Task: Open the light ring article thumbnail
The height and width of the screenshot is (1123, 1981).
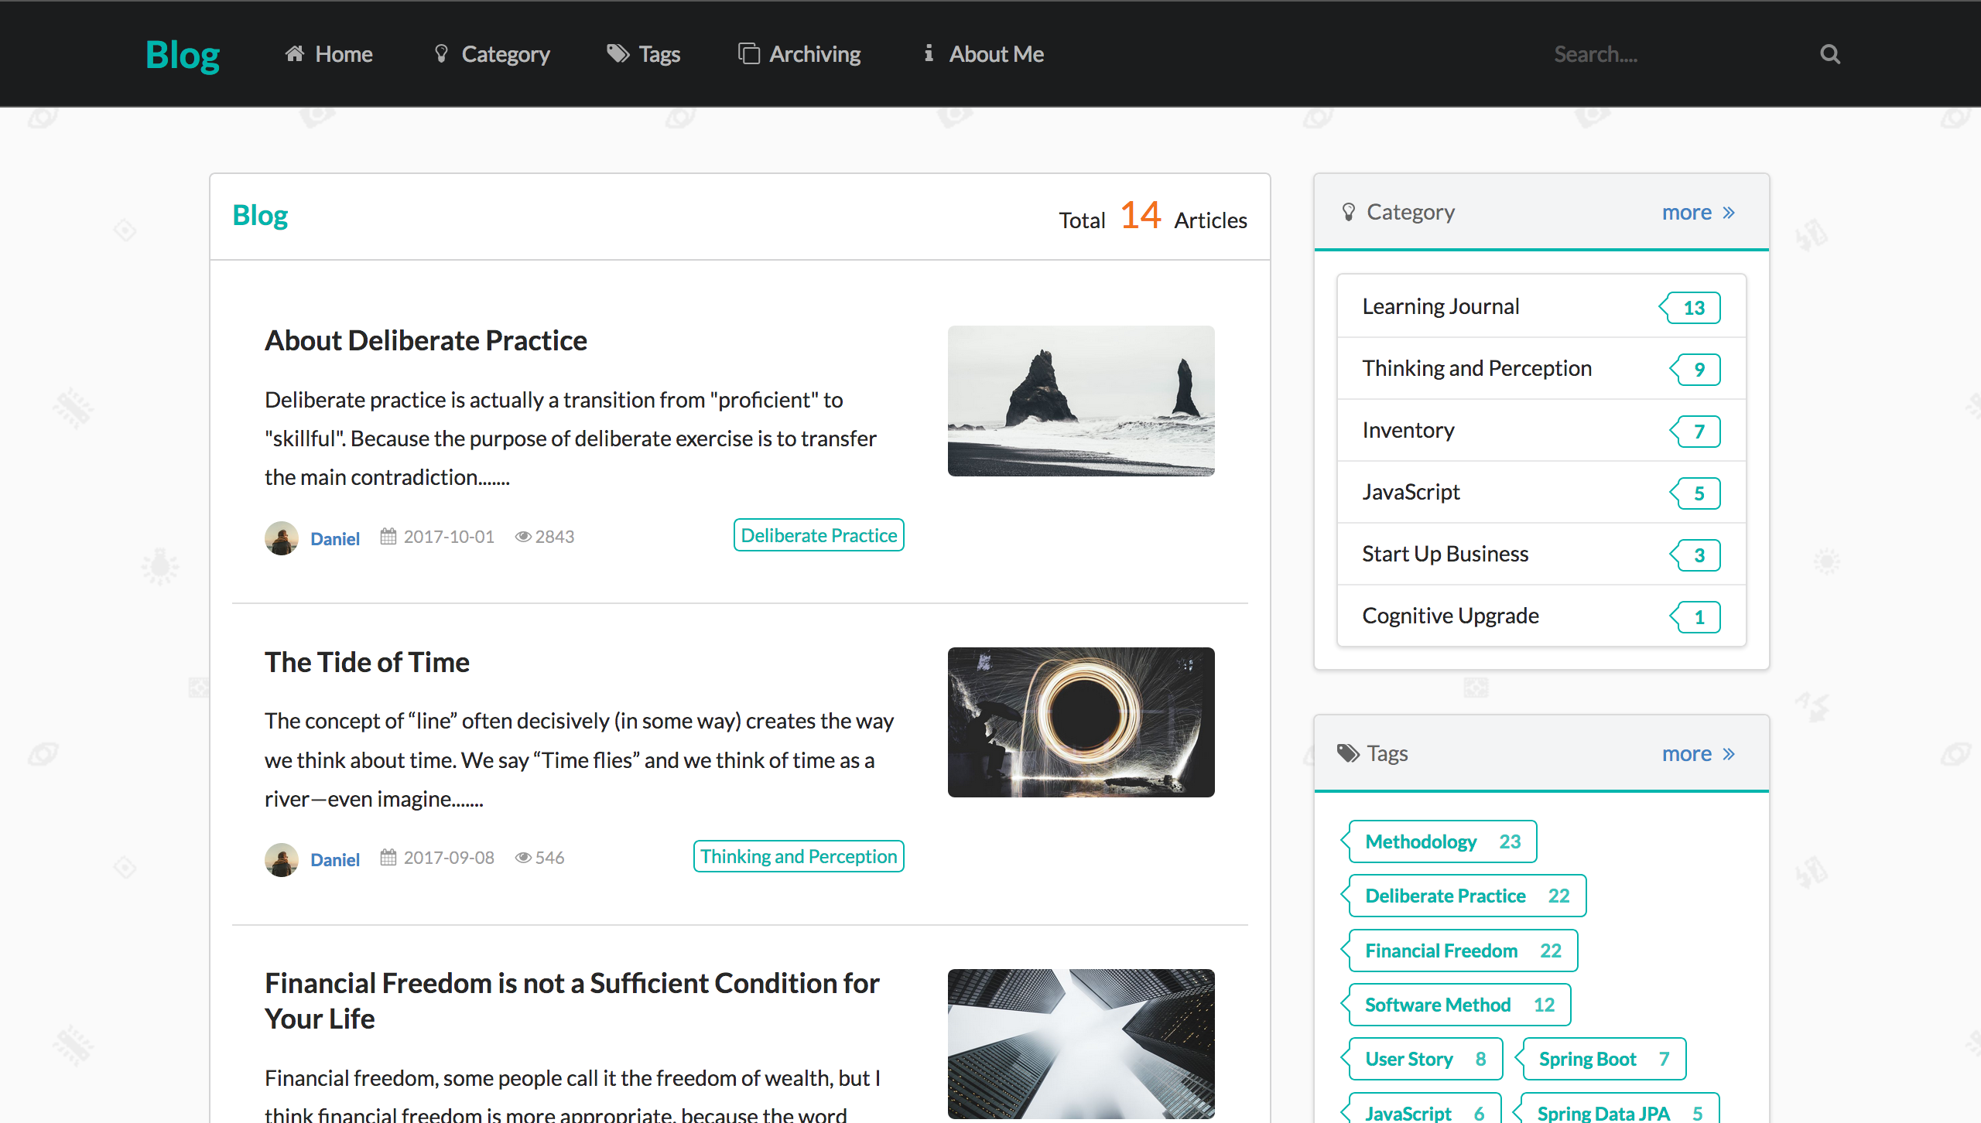Action: point(1081,722)
